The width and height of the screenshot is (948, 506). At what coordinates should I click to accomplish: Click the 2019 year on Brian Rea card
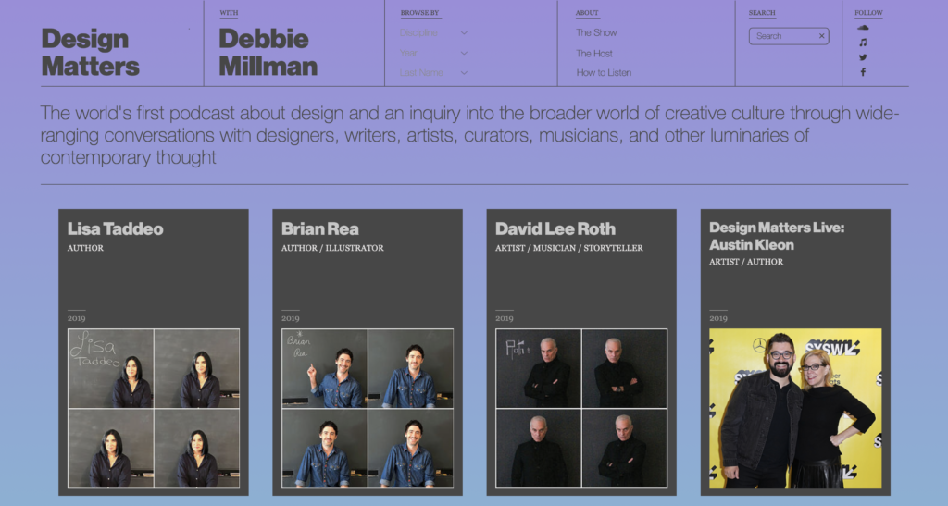[290, 318]
